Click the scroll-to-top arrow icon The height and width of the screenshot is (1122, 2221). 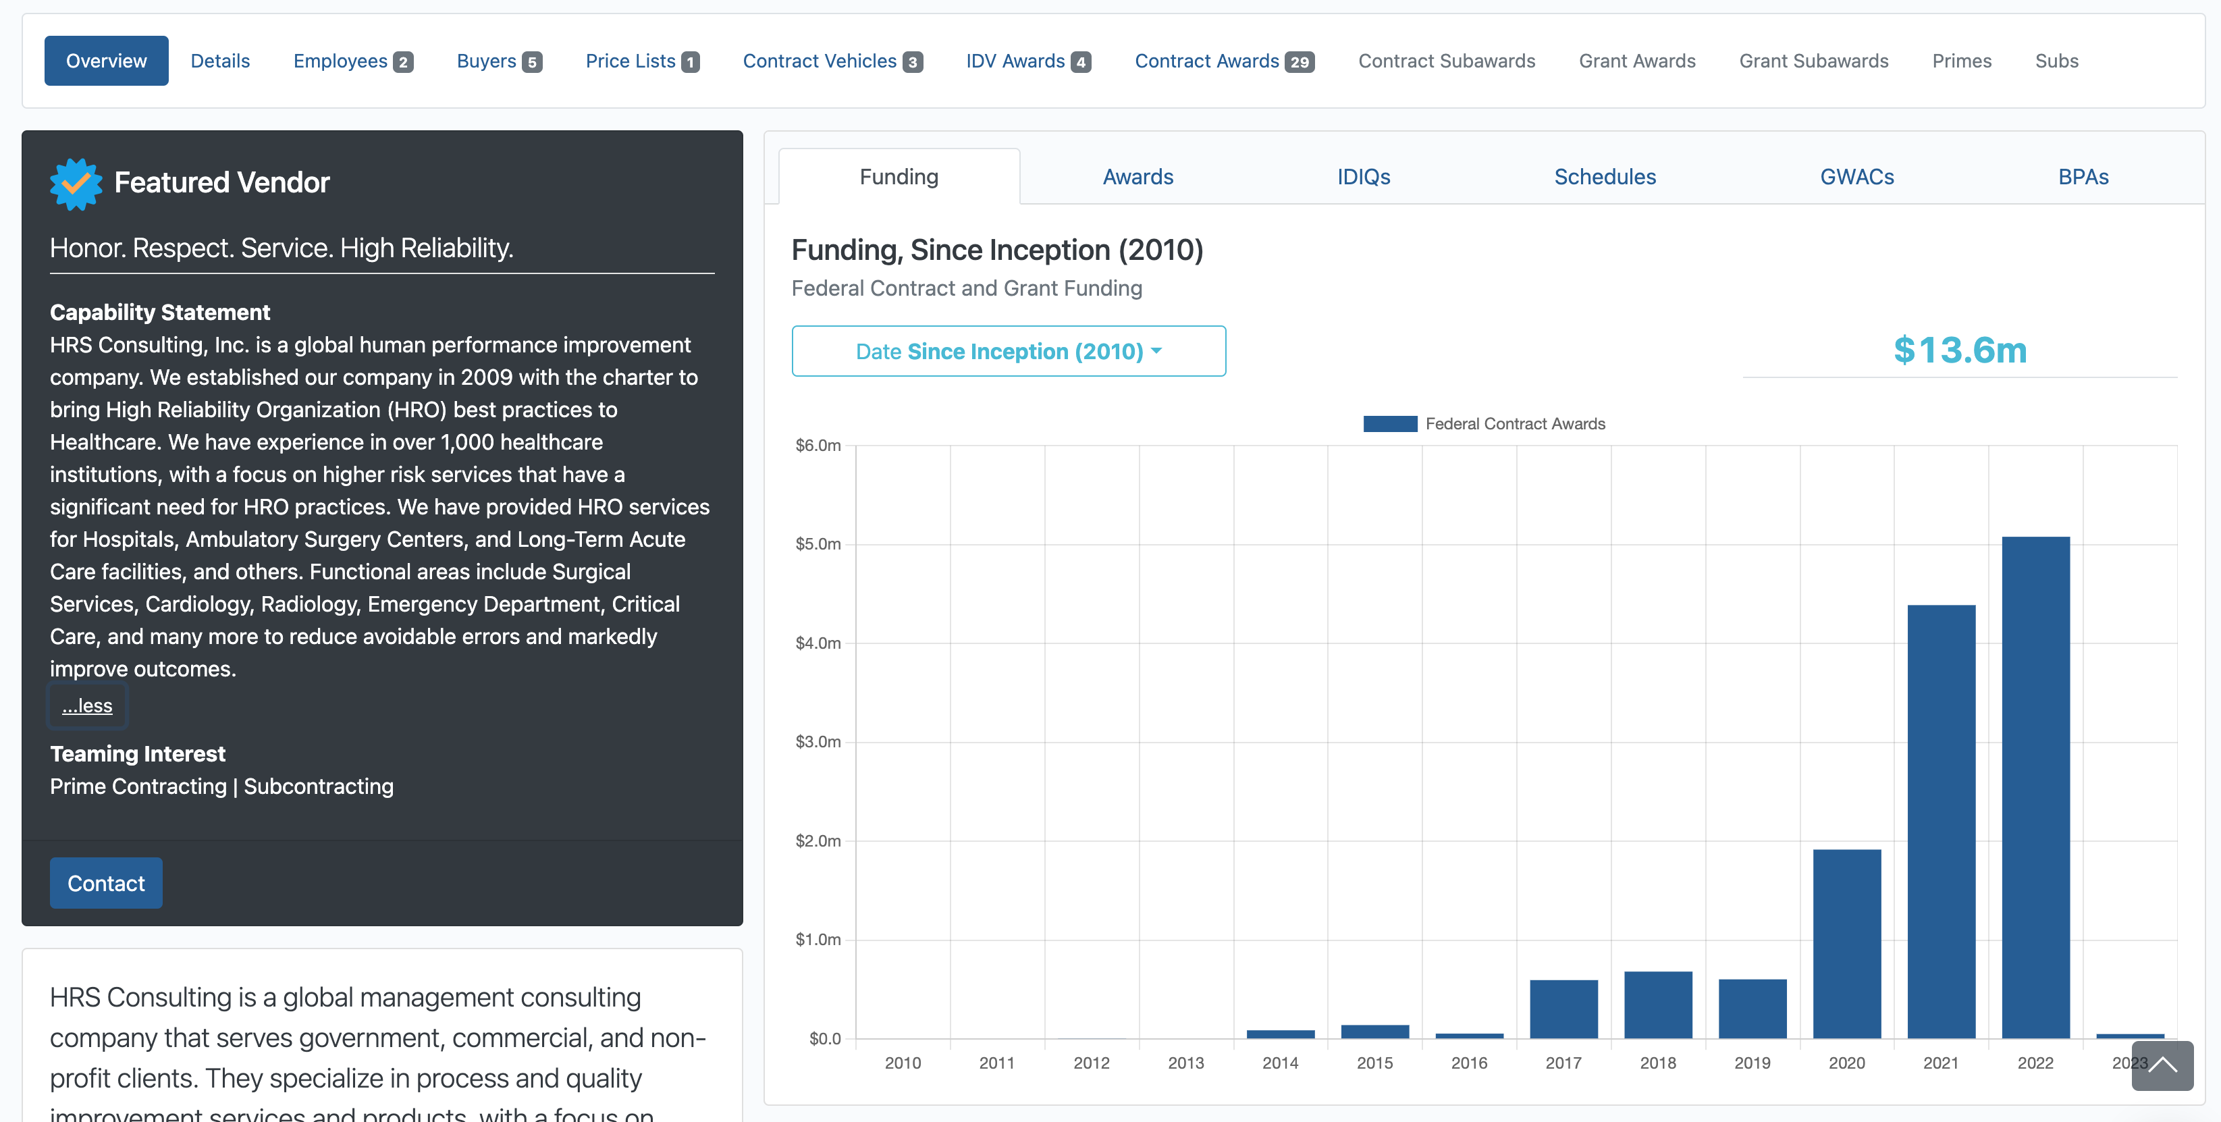[2162, 1065]
